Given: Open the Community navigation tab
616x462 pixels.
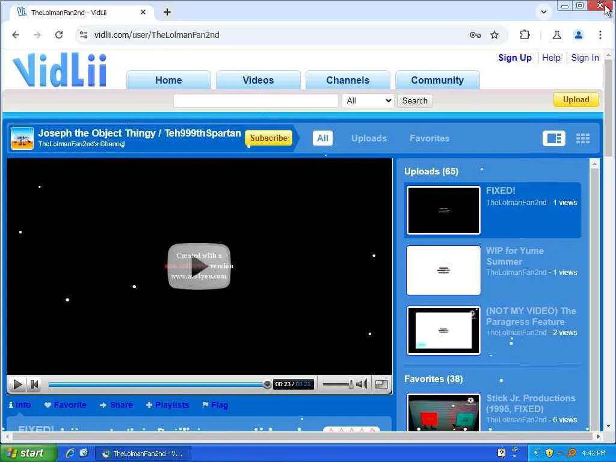Looking at the screenshot, I should coord(437,80).
